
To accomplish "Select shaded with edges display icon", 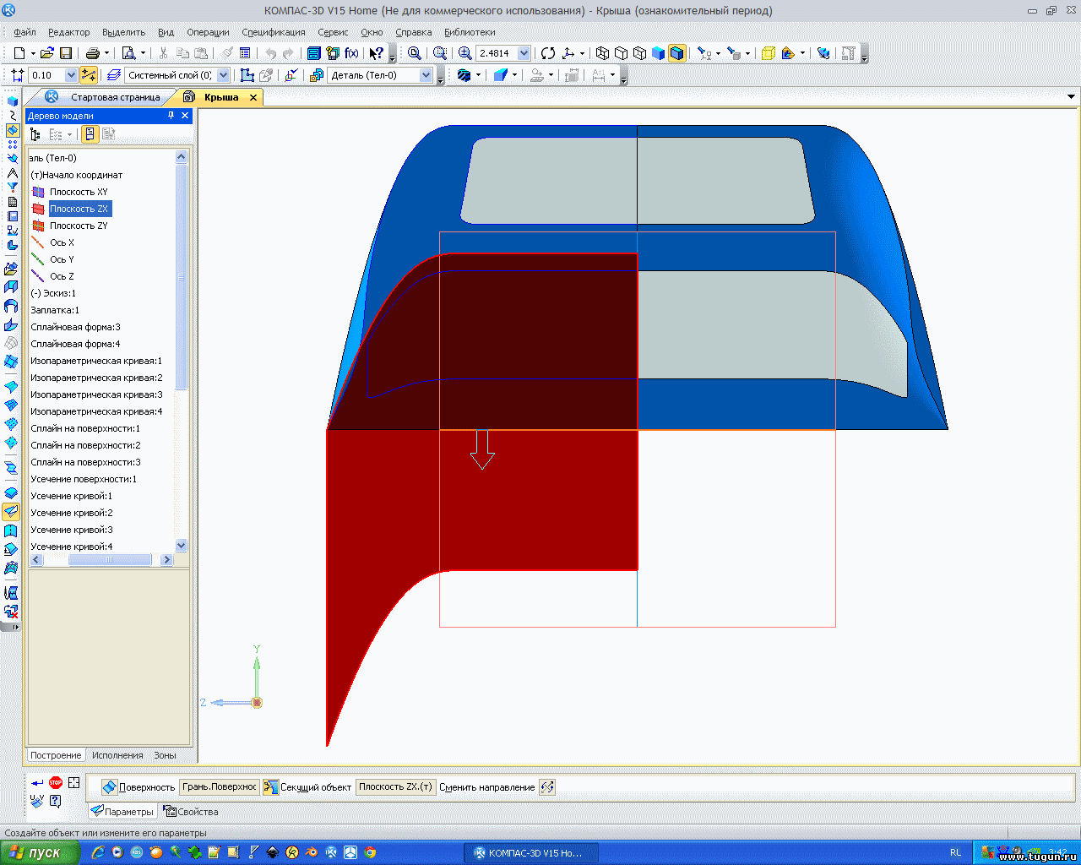I will 677,53.
